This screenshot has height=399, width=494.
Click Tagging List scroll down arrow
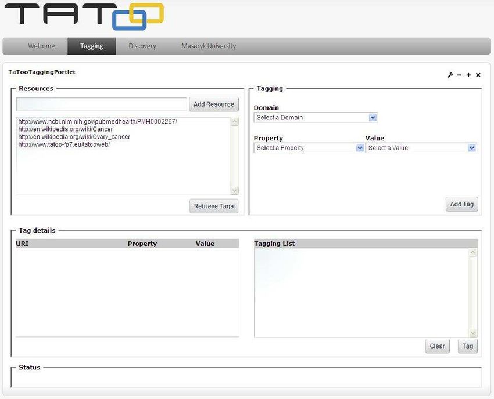click(x=472, y=333)
